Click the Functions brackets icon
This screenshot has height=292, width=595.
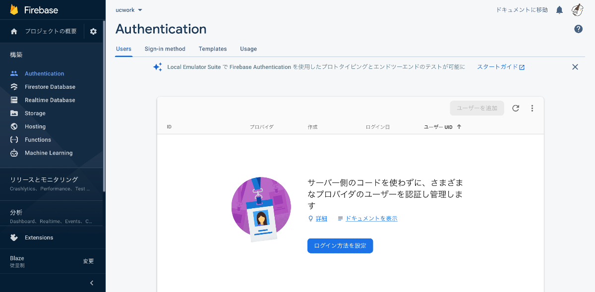tap(14, 140)
